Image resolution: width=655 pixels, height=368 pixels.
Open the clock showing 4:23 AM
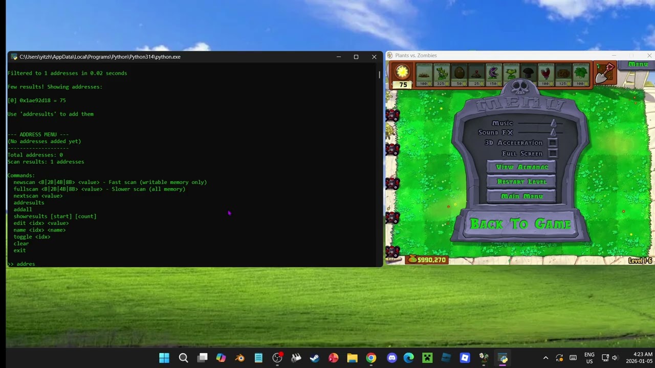[639, 358]
